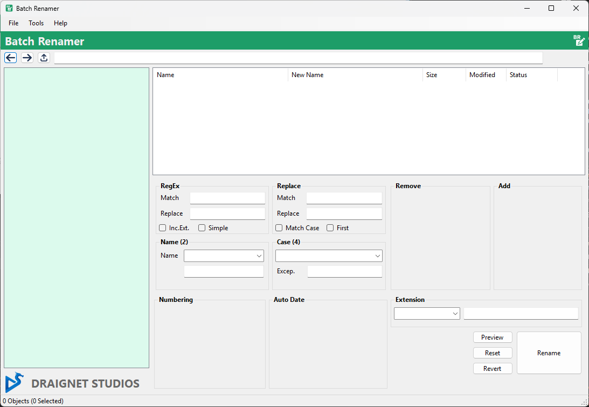Screen dimensions: 589x407
Task: Click the text field below Name dropdown
Action: tap(224, 271)
